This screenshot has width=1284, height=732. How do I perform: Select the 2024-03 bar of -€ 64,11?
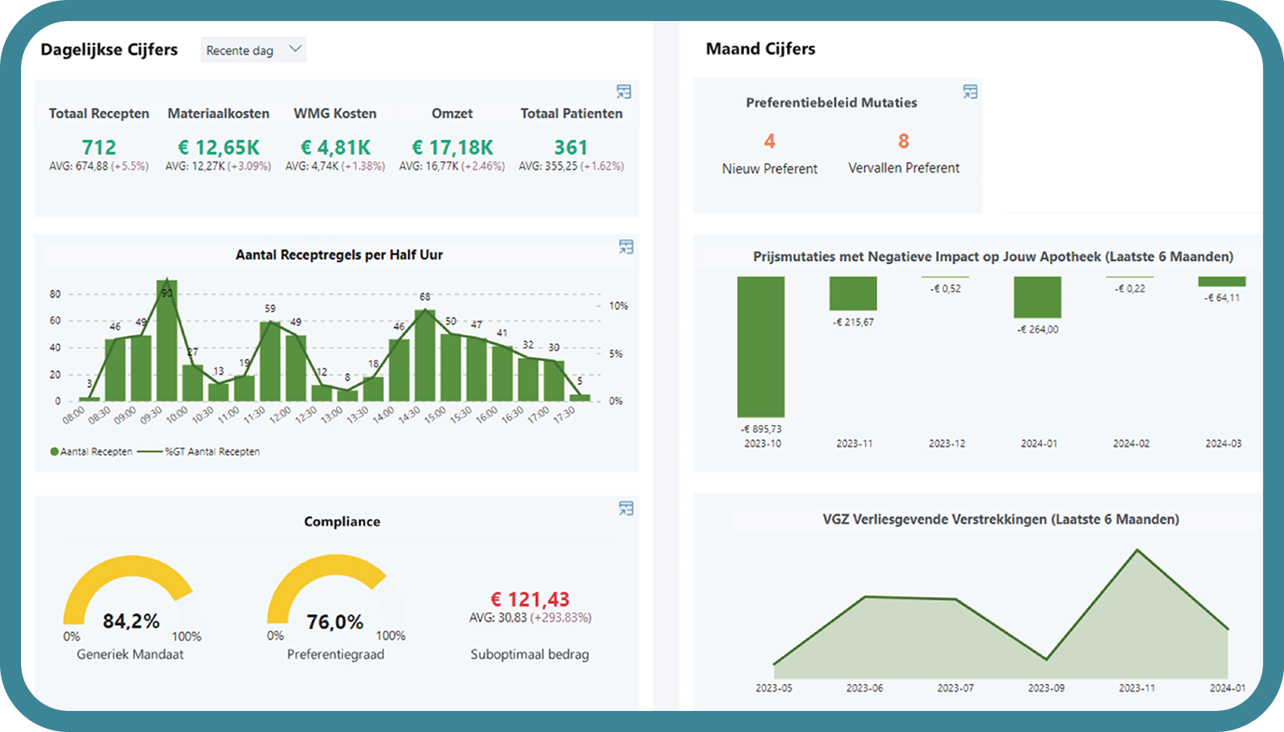pos(1222,282)
